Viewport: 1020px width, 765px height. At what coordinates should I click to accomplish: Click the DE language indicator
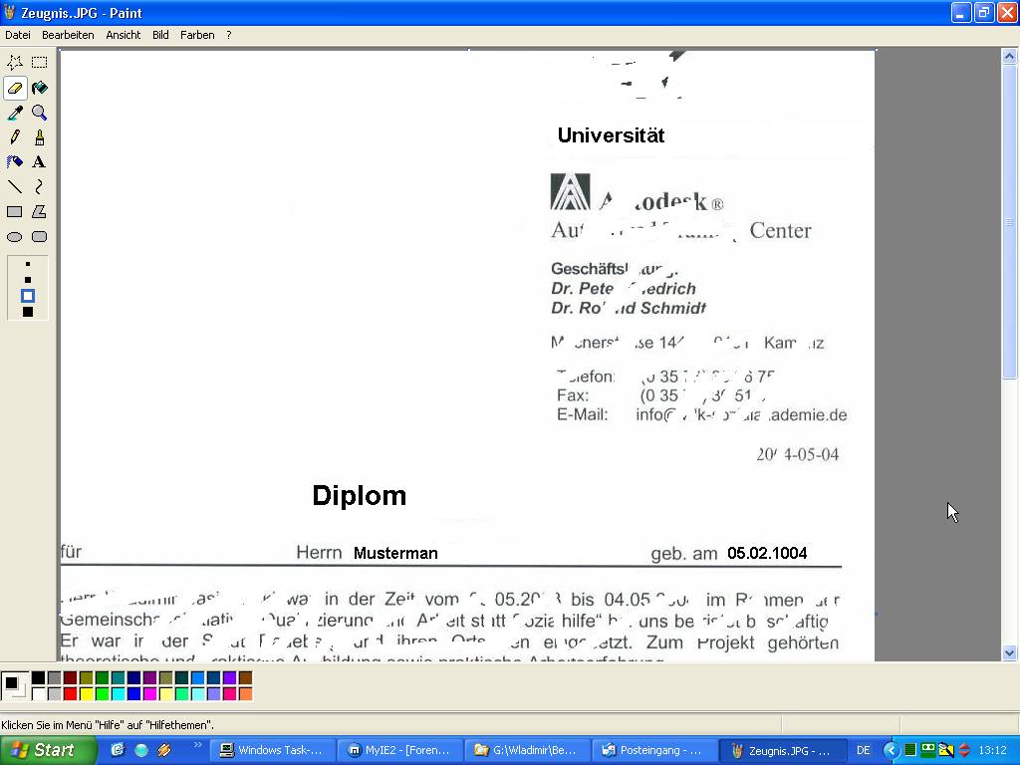click(x=864, y=751)
